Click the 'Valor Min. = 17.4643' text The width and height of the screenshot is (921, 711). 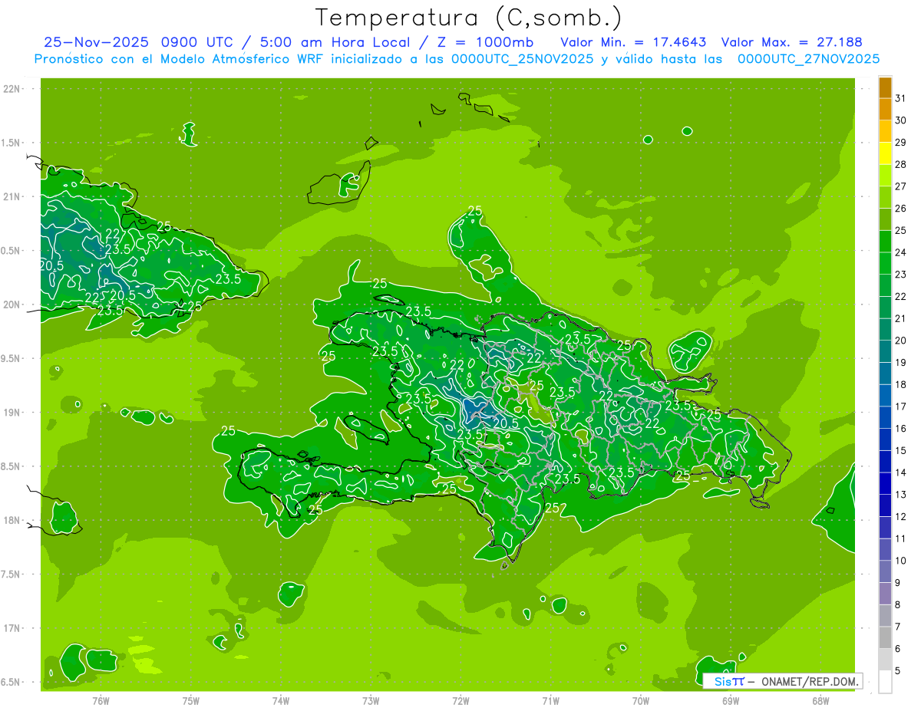click(633, 42)
